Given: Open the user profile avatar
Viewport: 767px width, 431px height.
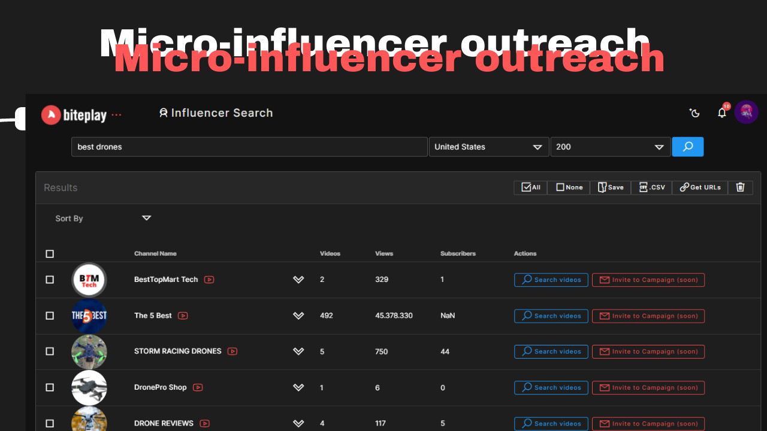Looking at the screenshot, I should point(746,112).
